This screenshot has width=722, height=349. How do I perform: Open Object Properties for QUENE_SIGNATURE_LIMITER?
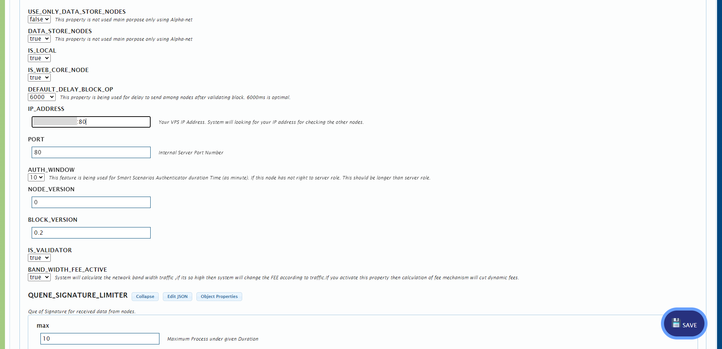219,296
